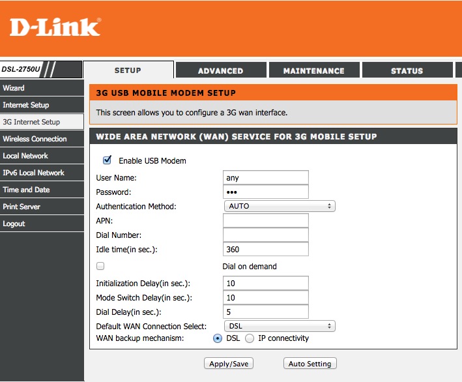Click the Apply/Save button
Screen dimensions: 462x382
[x=229, y=364]
